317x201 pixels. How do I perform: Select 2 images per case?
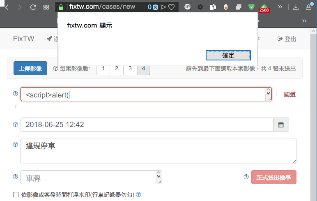click(x=117, y=69)
